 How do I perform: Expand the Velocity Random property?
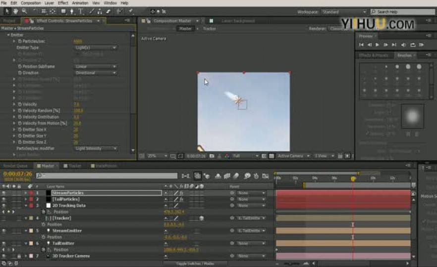pos(14,111)
